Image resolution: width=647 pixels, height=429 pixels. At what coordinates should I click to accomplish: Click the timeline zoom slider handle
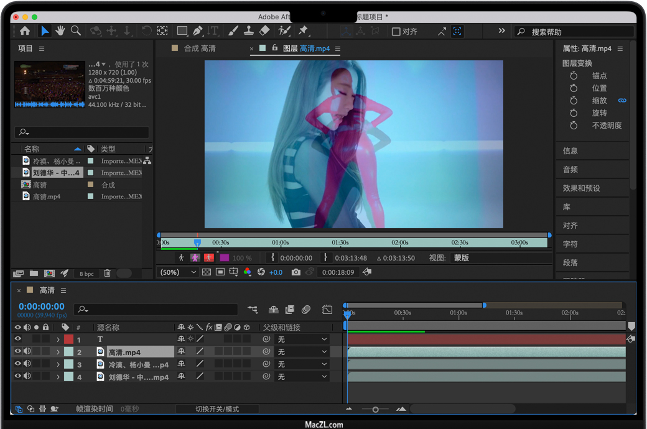pyautogui.click(x=375, y=409)
